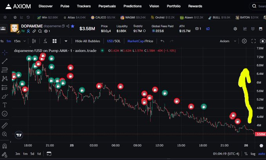The image size is (266, 160).
Task: Select the ruler measure tool
Action: coord(5,125)
